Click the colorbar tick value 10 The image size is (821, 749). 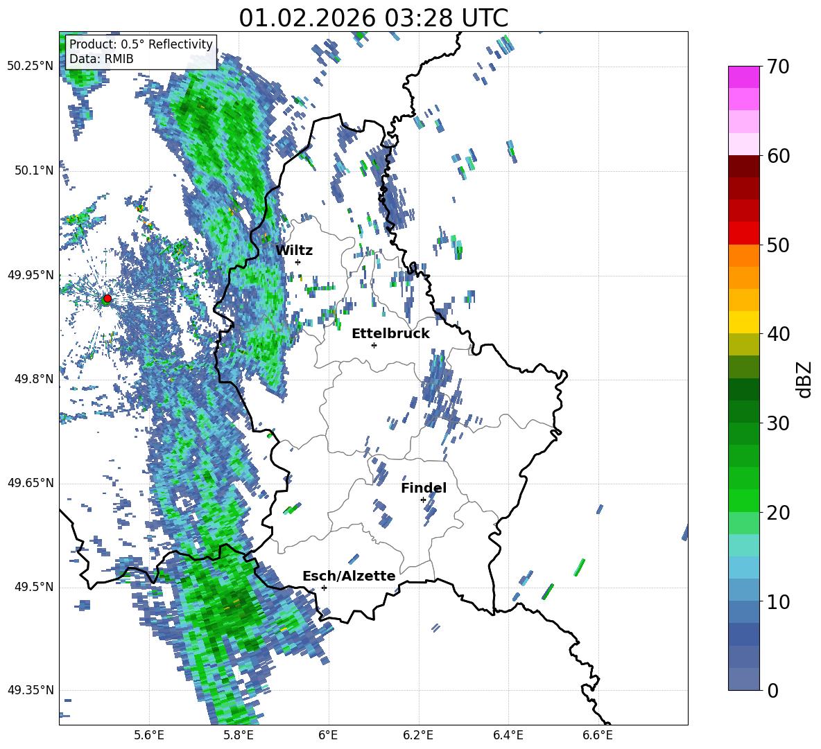(777, 601)
